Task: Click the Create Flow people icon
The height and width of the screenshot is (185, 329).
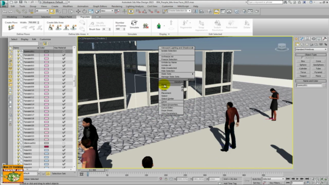Action: pos(11,27)
